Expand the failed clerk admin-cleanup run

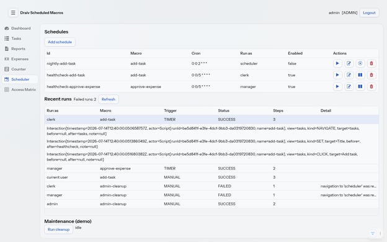pos(211,186)
